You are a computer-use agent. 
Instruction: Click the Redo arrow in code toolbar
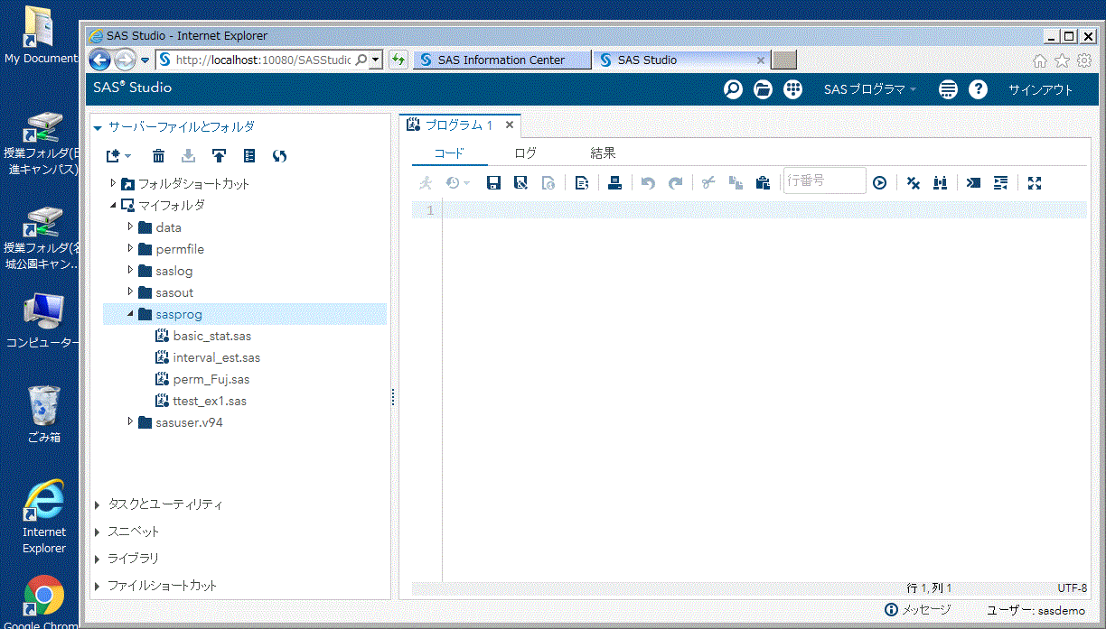(x=675, y=182)
